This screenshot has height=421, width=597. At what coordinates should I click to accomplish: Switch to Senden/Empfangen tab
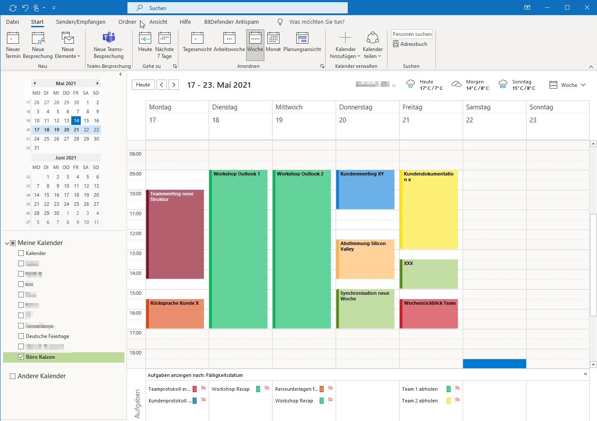(81, 22)
